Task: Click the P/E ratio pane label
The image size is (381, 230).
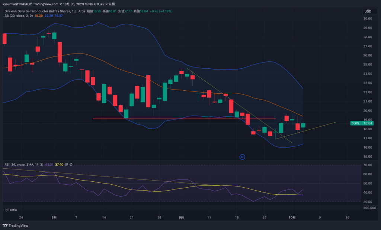Action: tap(11, 210)
